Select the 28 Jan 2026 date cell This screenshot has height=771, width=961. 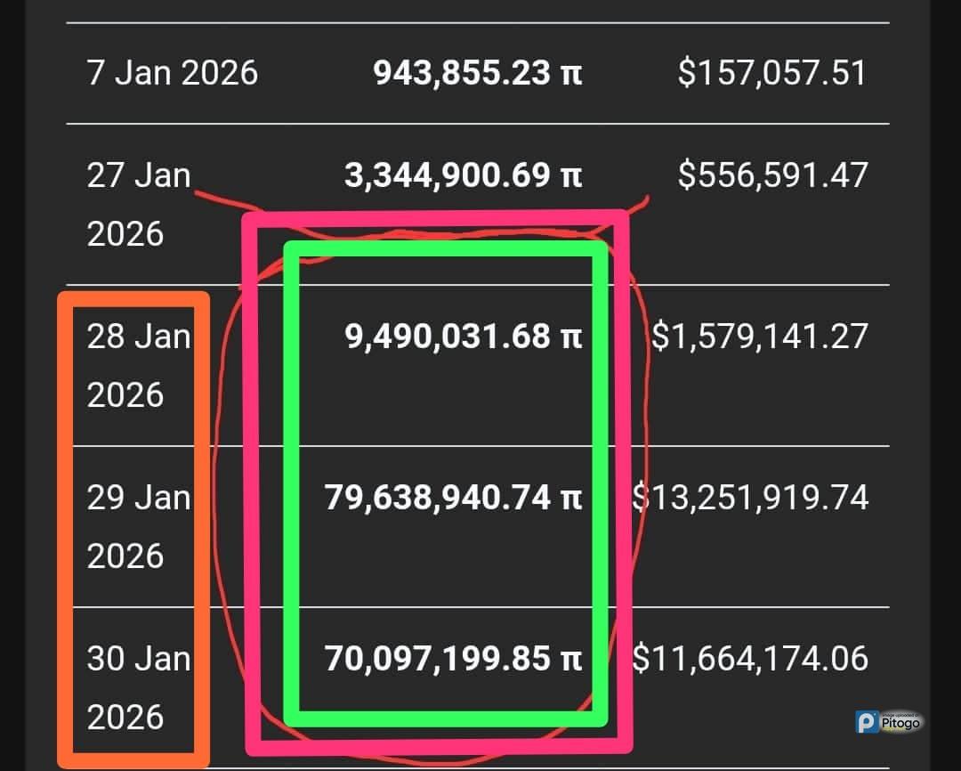tap(139, 365)
